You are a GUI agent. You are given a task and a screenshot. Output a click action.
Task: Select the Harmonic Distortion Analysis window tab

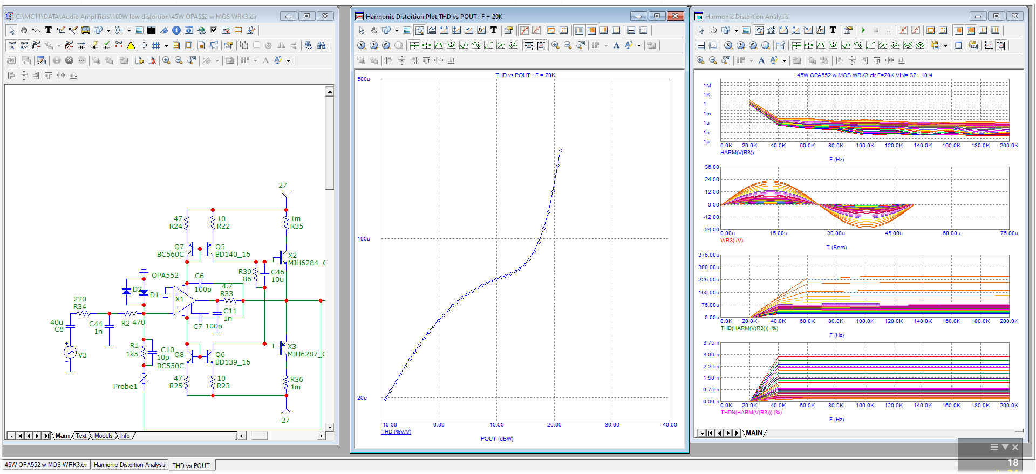(x=129, y=465)
